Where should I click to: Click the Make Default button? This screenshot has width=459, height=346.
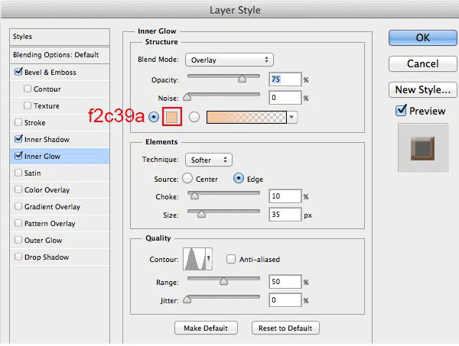pyautogui.click(x=206, y=328)
